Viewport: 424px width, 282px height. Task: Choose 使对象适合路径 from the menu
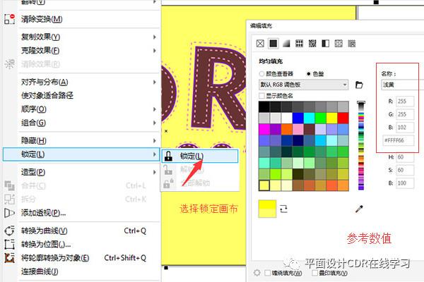point(89,95)
